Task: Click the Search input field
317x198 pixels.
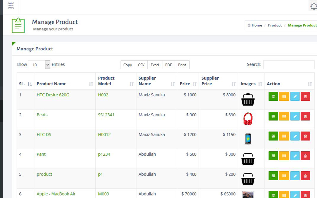Action: point(289,65)
